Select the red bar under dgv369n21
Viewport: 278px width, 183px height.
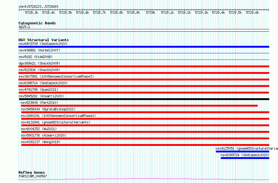point(144,66)
